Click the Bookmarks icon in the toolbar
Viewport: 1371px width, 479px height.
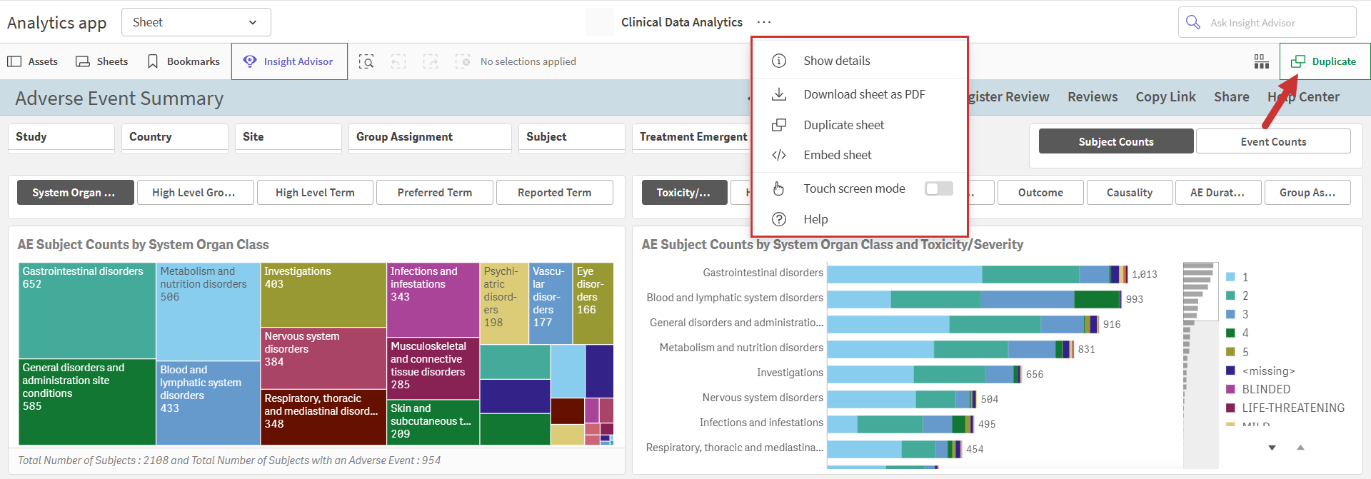point(153,61)
